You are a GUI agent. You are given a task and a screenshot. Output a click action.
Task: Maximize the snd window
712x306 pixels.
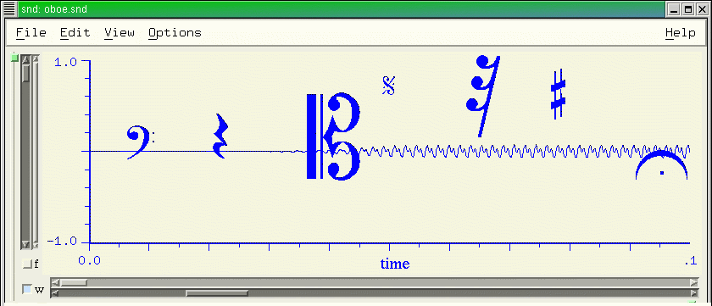coord(688,9)
